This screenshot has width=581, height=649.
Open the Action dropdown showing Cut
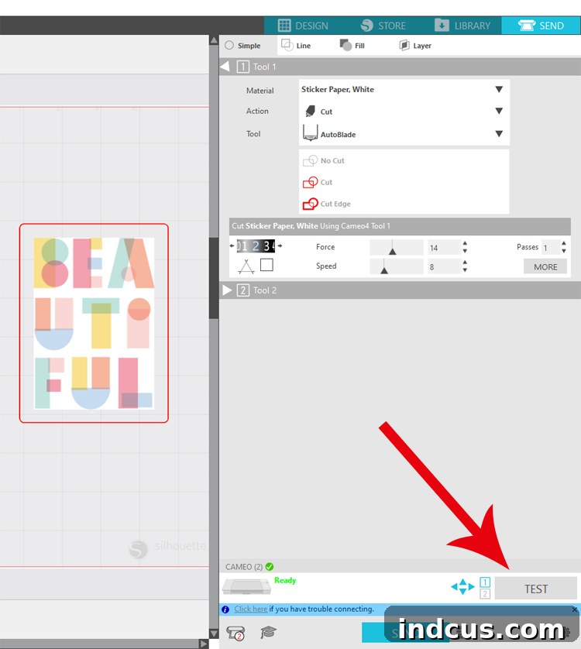tap(404, 112)
